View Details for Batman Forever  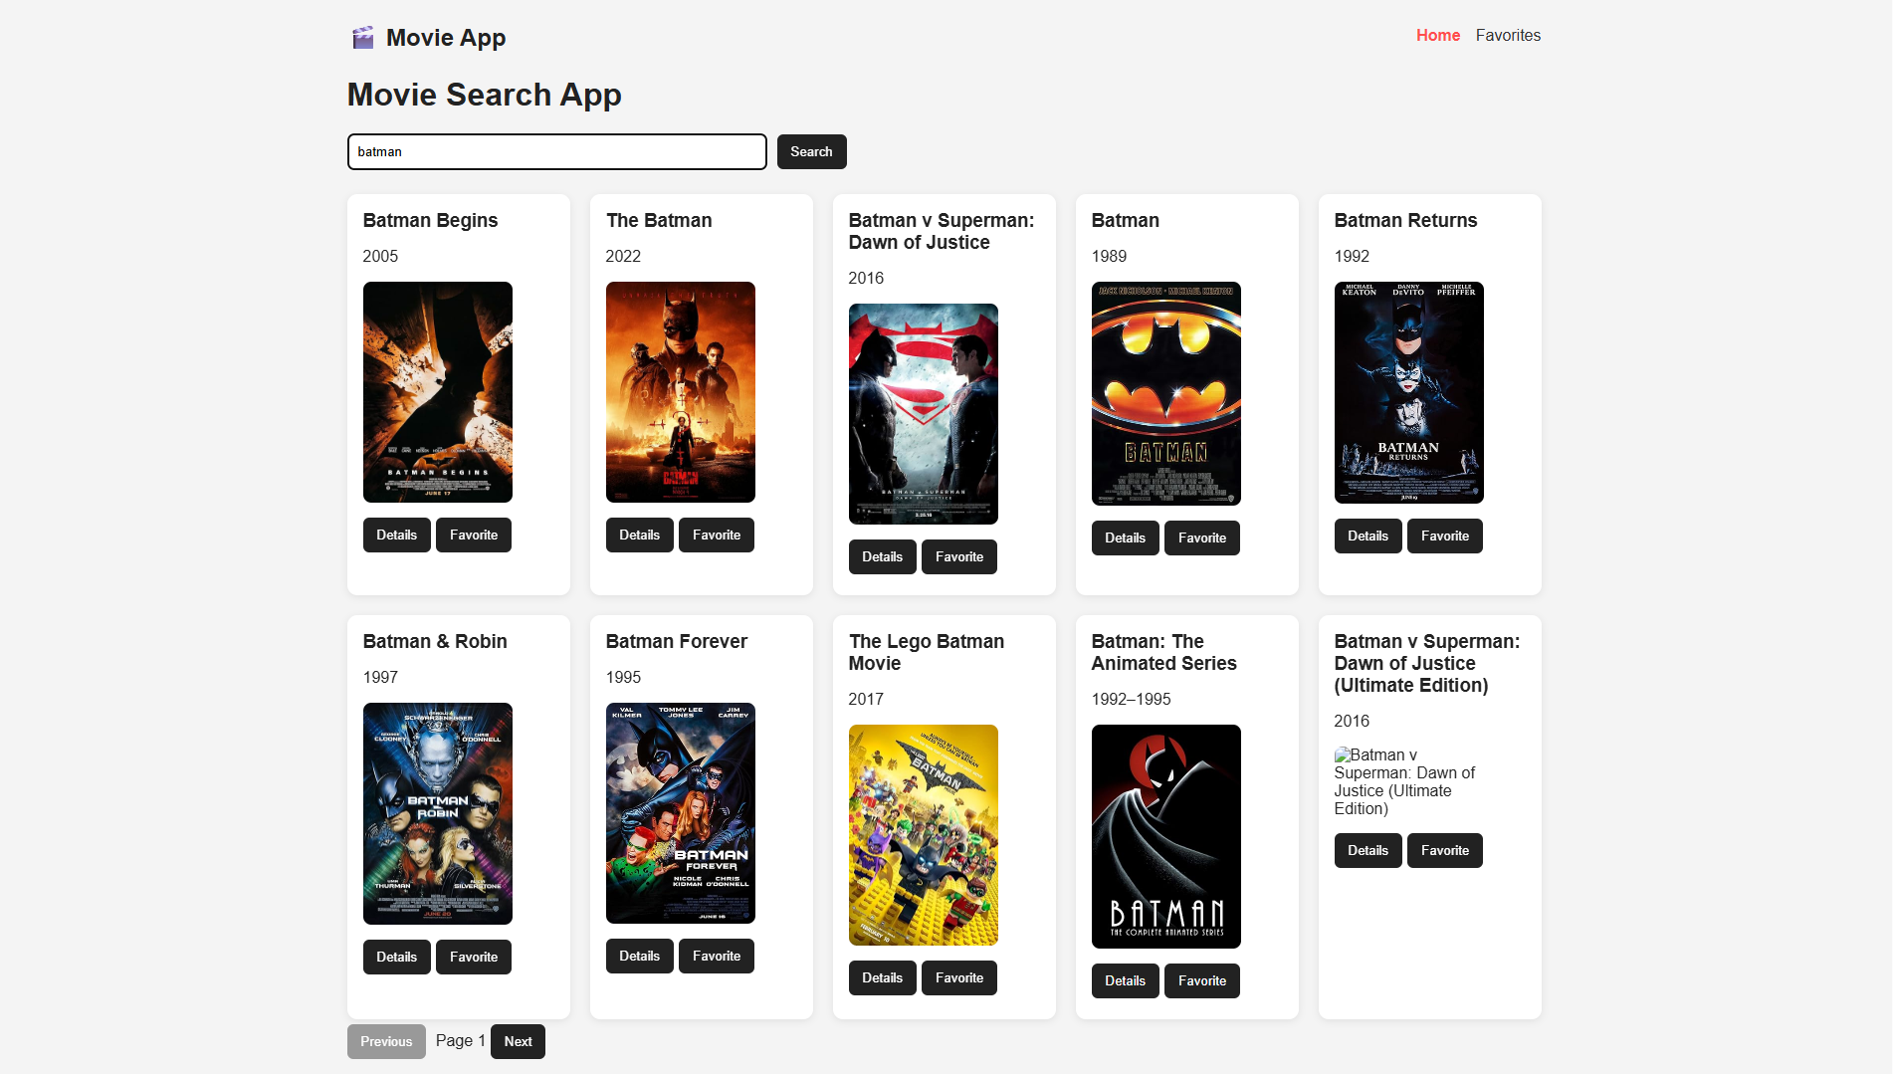[640, 957]
